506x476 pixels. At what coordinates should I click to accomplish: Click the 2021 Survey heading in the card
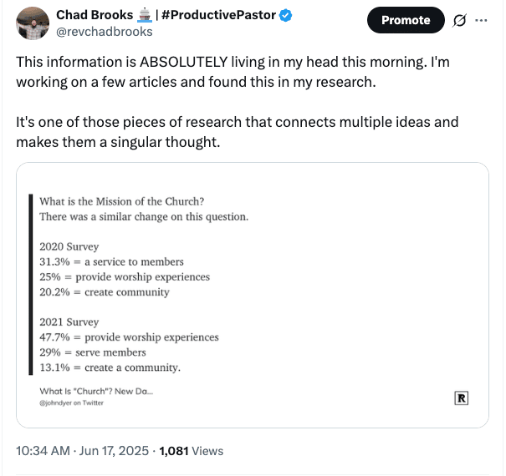click(x=69, y=322)
